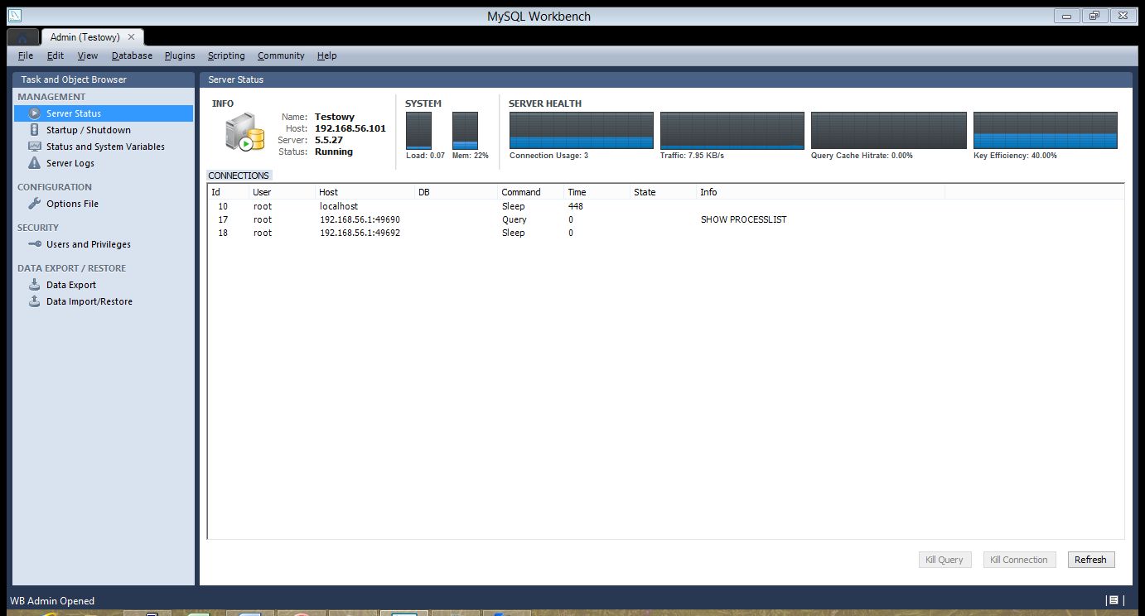Click WB Admin Opened status message
The height and width of the screenshot is (616, 1145).
[52, 601]
